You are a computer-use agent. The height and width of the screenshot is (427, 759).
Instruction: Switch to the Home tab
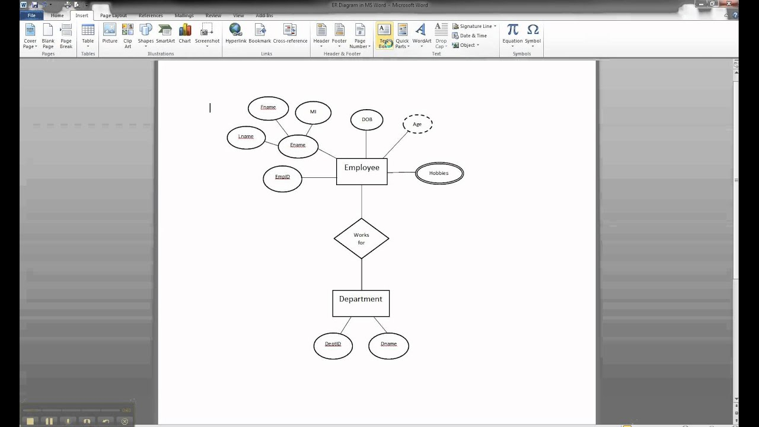point(57,15)
